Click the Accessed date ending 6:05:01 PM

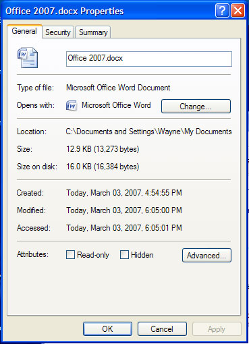tap(124, 228)
